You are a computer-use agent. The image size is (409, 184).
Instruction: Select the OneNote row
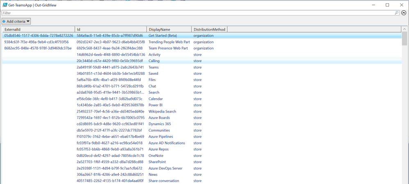(202, 156)
